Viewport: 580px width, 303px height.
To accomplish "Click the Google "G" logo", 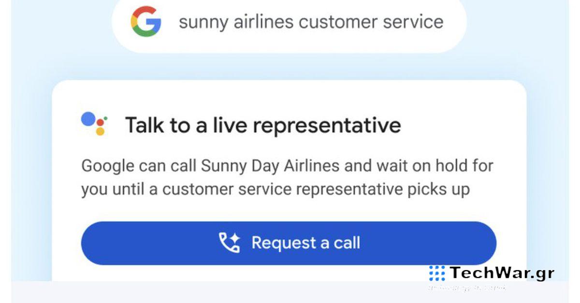I will 145,22.
